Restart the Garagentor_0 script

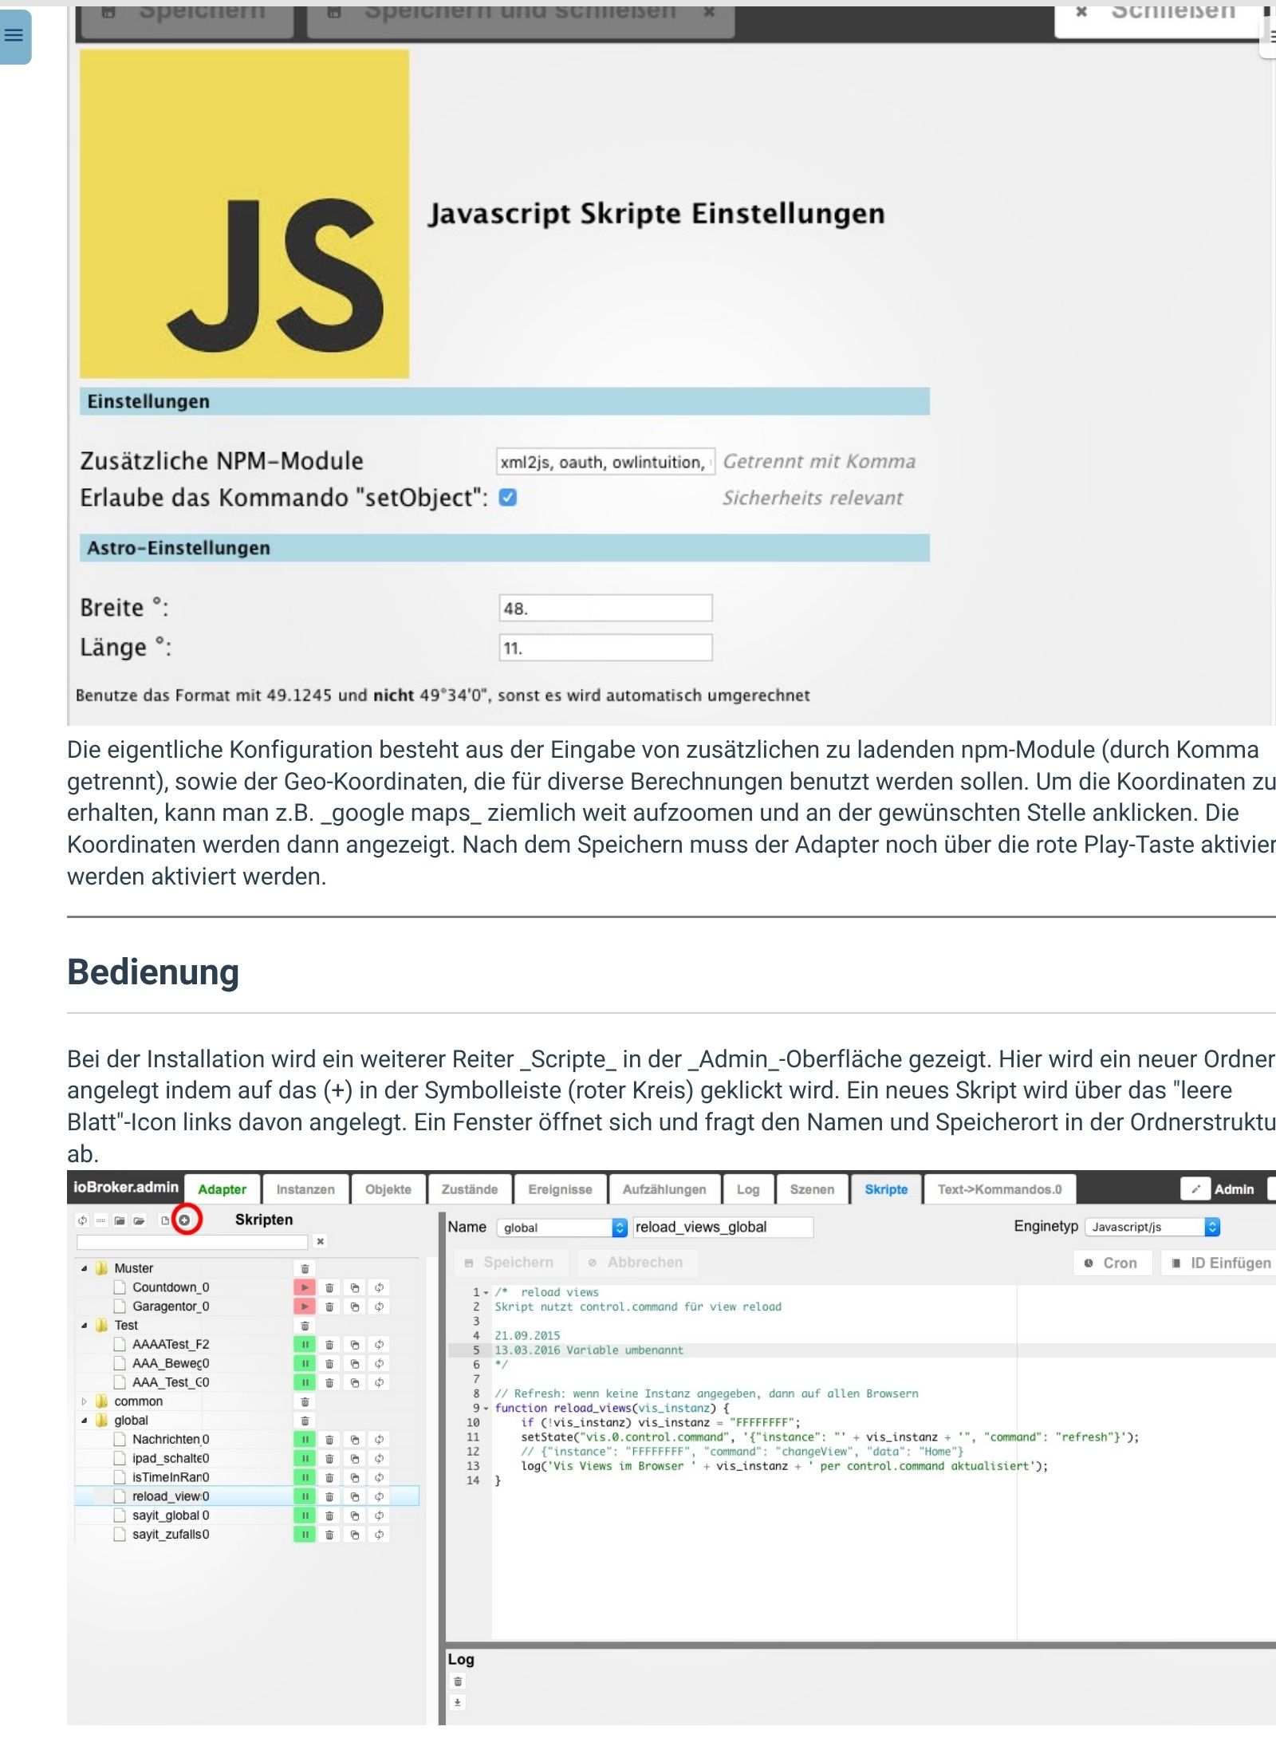point(380,1307)
